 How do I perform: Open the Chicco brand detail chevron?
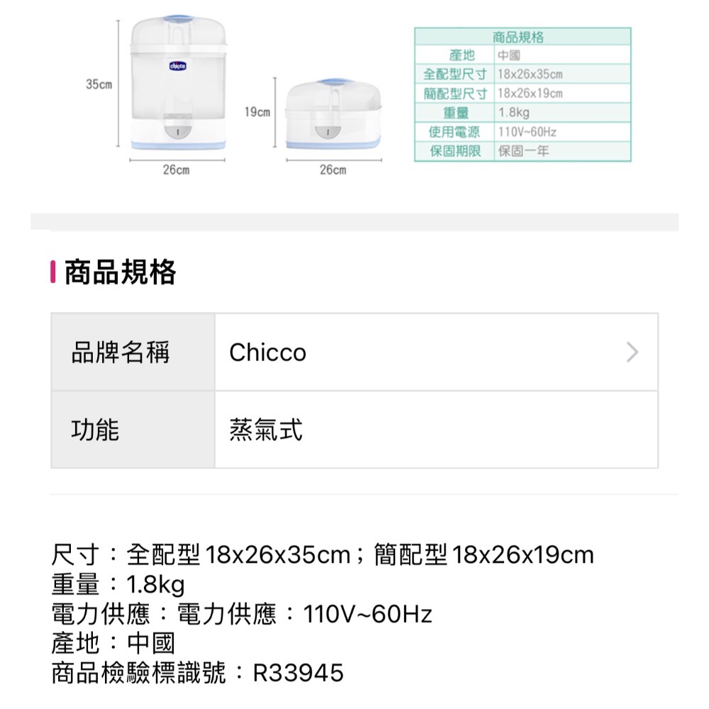click(x=633, y=352)
